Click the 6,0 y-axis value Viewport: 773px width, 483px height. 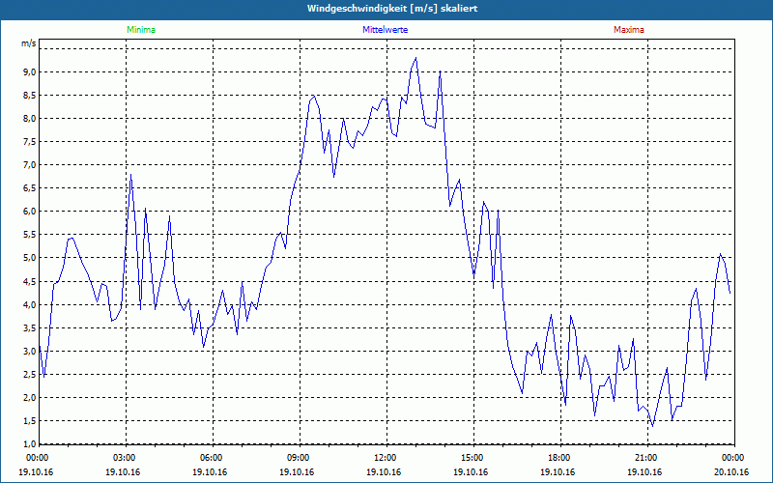pyautogui.click(x=30, y=211)
